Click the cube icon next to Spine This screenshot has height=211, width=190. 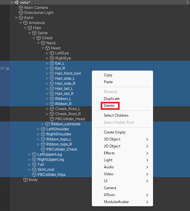click(x=34, y=33)
